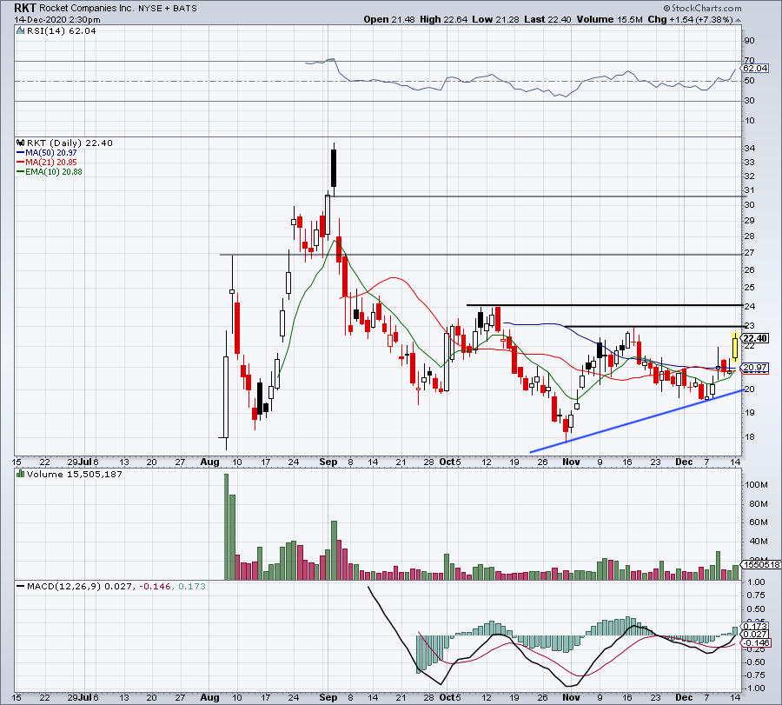
Task: Click the 60M label on the volume axis
Action: click(x=758, y=522)
